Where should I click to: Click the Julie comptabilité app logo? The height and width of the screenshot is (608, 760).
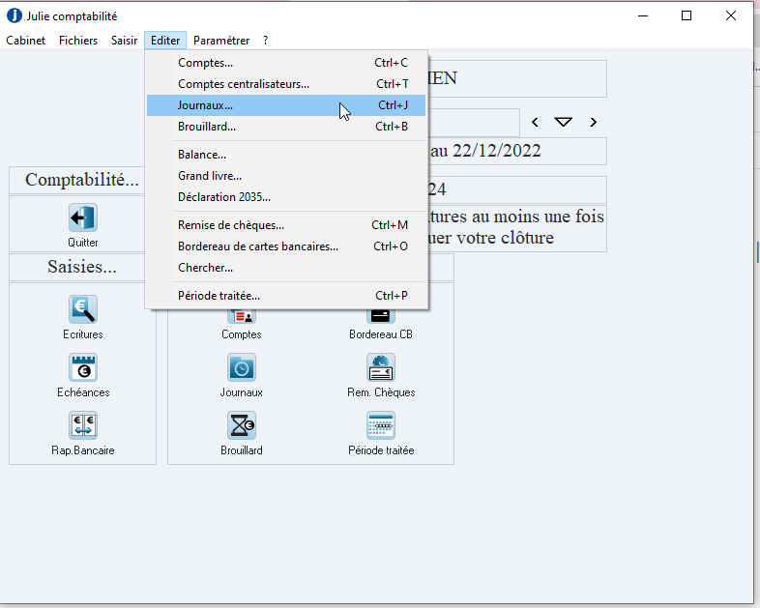pos(15,15)
